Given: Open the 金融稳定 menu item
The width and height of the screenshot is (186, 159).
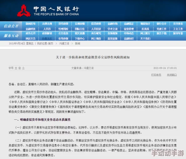Looking at the screenshot, I should pos(129,24).
